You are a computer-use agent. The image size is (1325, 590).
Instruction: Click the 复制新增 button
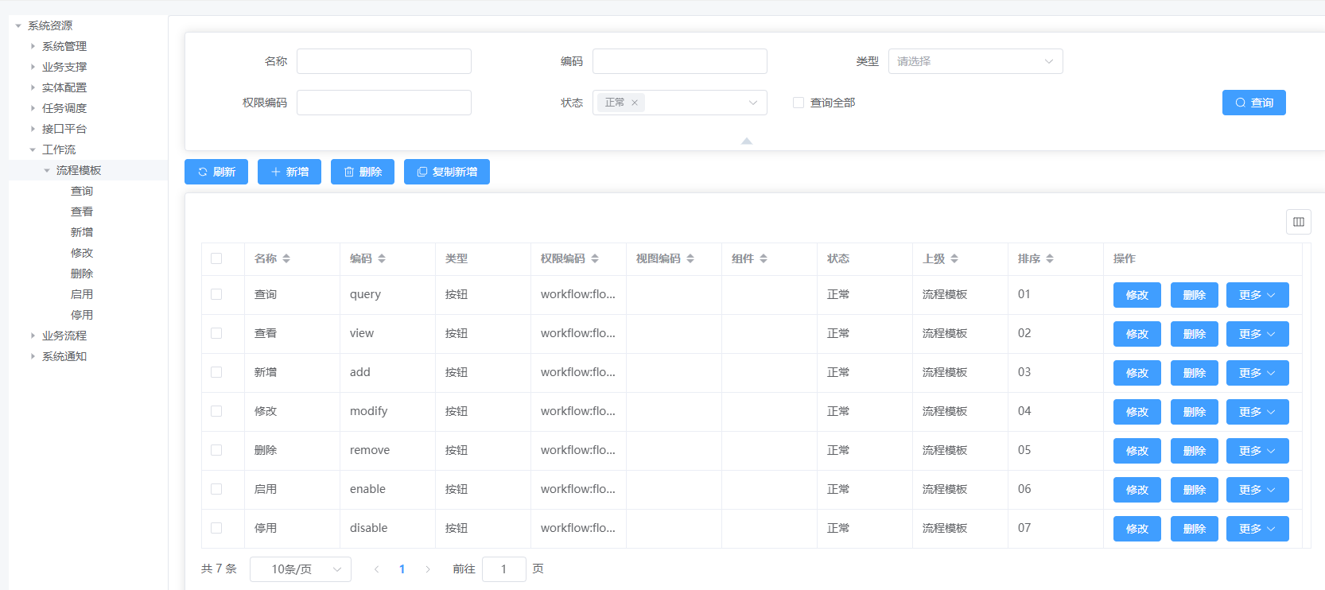447,172
